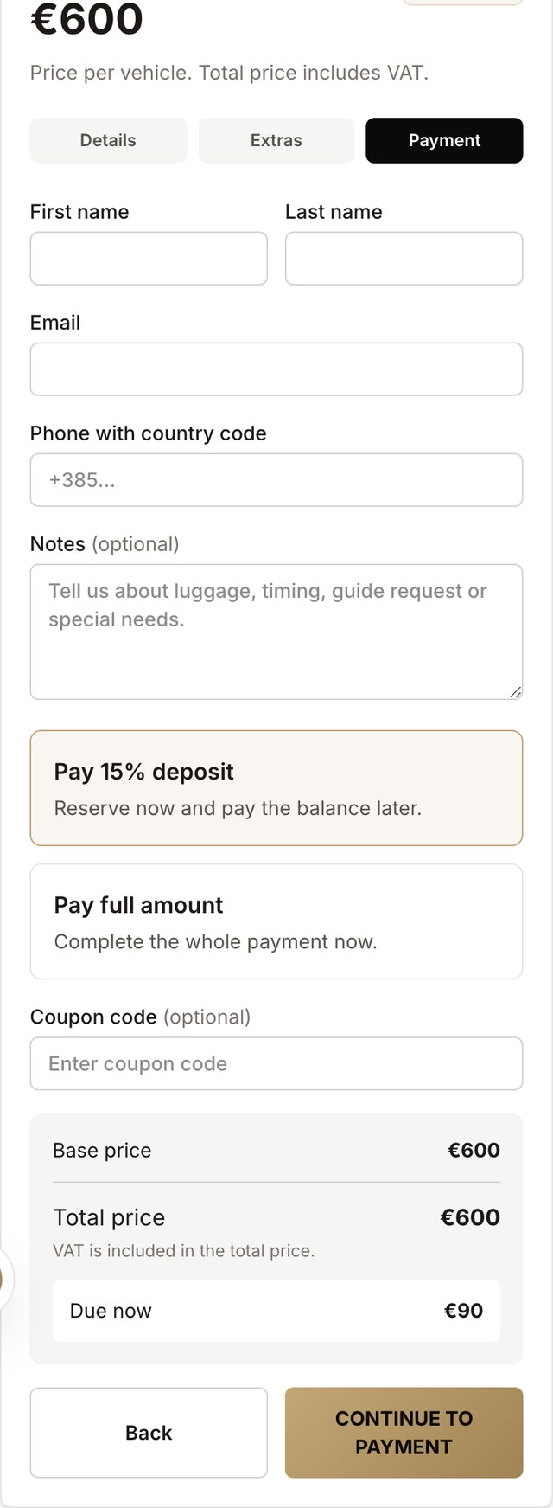Click the Coupon code label
The width and height of the screenshot is (553, 1508).
[93, 1017]
